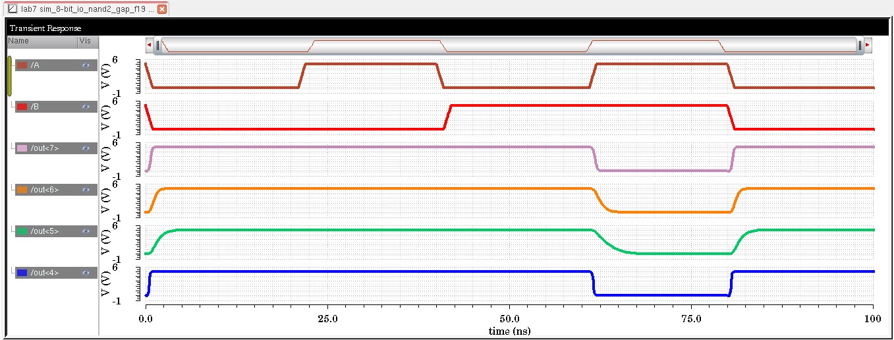Click the overview waveform scrollbar thumb
Viewport: 894px width, 340px height.
pyautogui.click(x=509, y=45)
